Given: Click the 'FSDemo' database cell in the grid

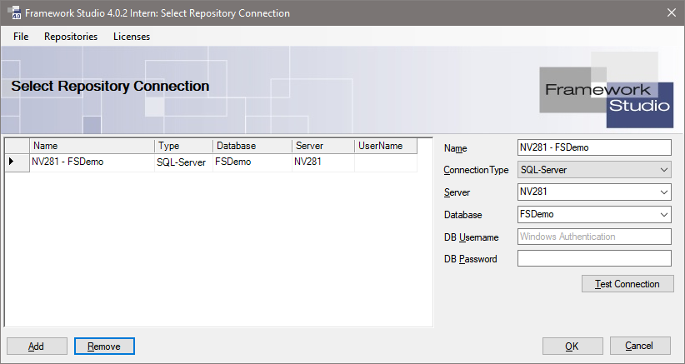Looking at the screenshot, I should coord(252,162).
